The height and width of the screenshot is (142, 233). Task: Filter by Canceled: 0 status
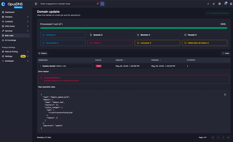[x=158, y=43]
